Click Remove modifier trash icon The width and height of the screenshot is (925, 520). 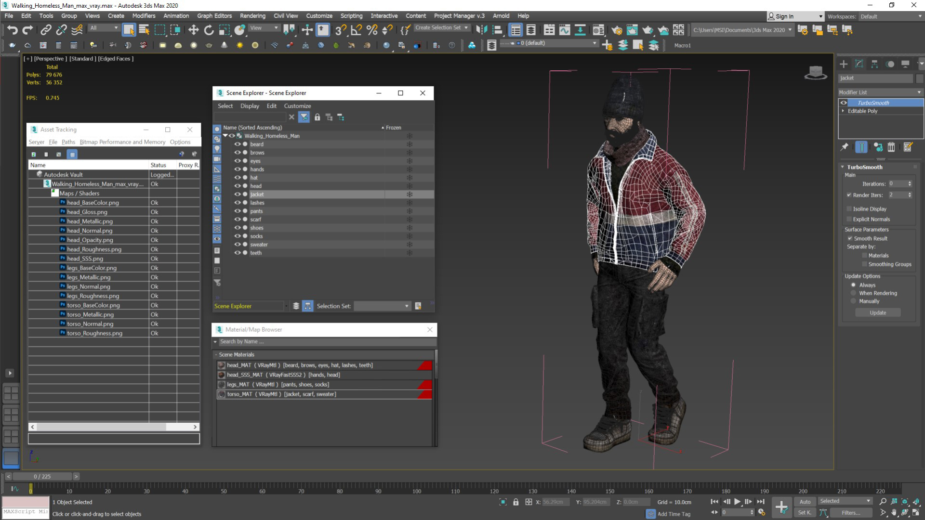click(x=891, y=147)
